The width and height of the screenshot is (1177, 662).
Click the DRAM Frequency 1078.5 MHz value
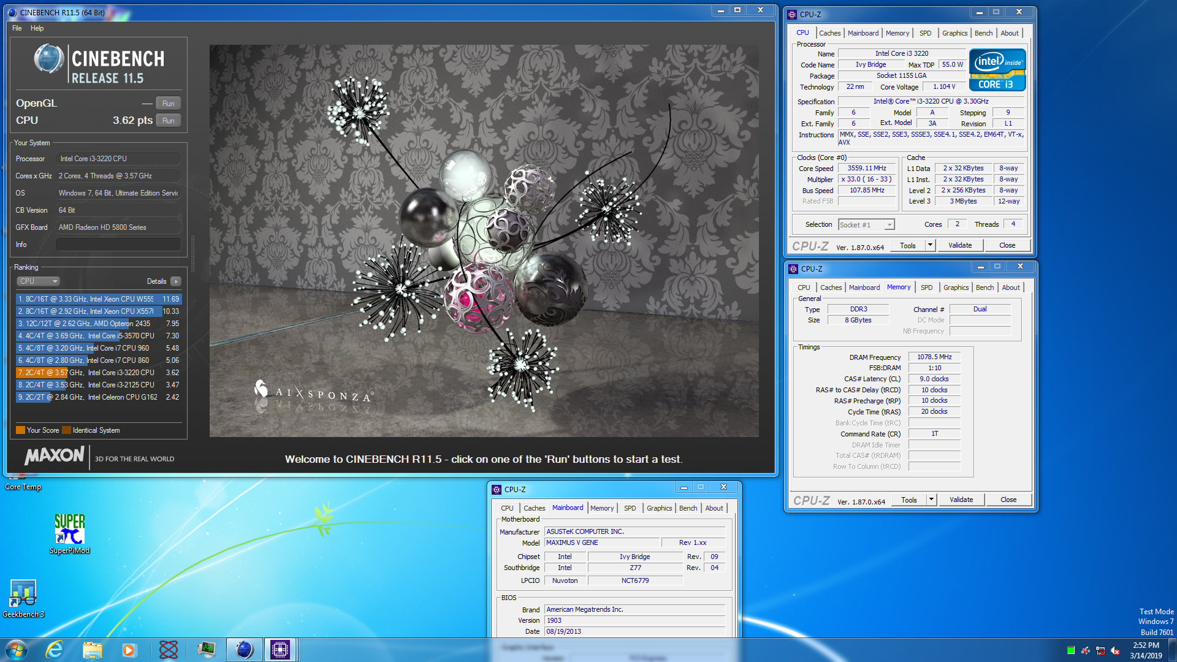(934, 357)
